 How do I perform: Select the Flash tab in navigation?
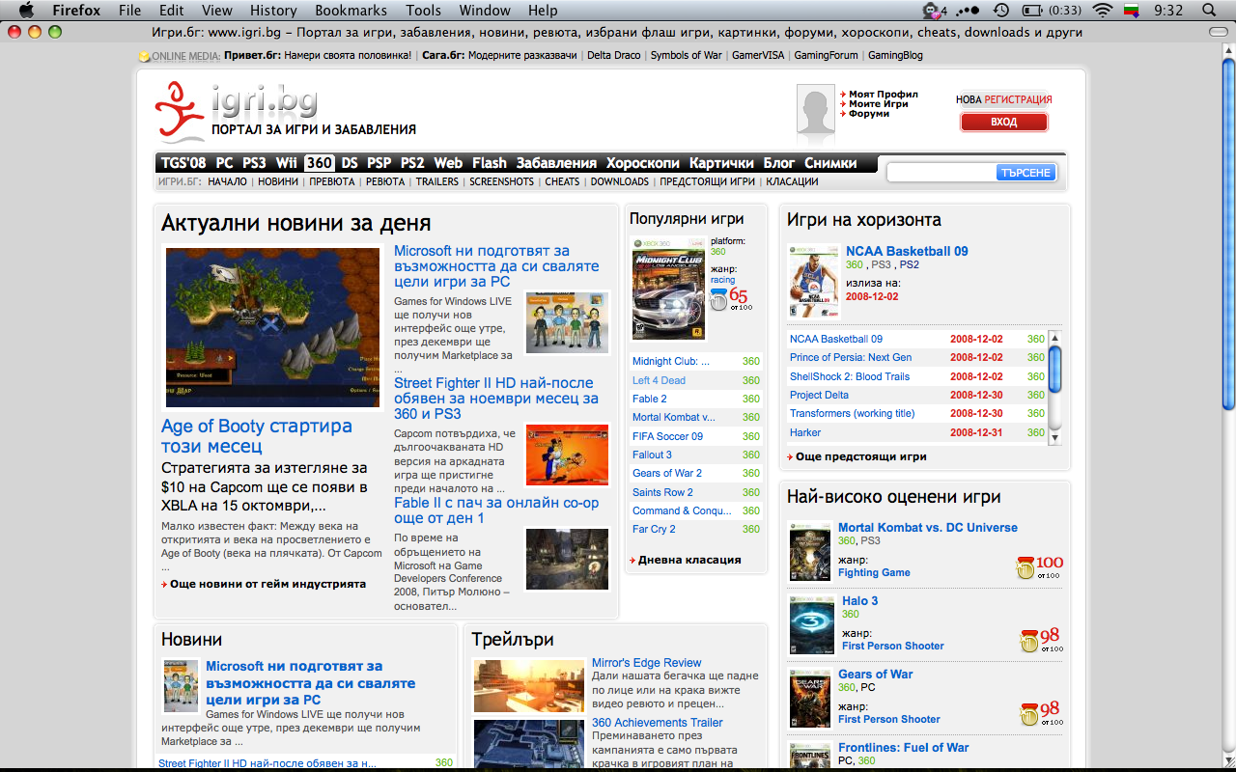tap(490, 163)
